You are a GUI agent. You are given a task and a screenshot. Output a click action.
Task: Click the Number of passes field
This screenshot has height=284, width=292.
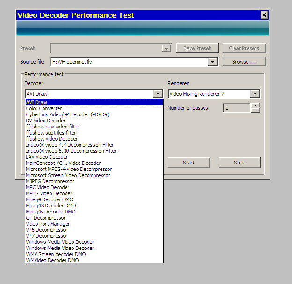[236, 108]
